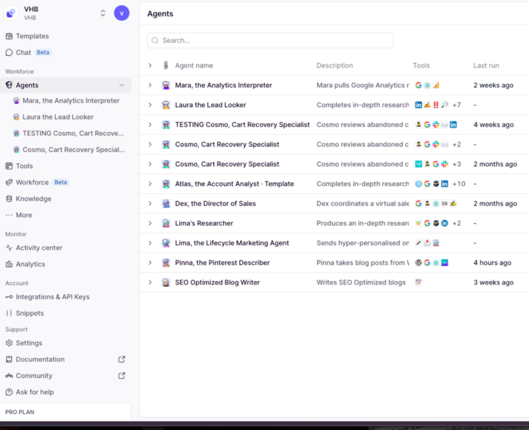529x430 pixels.
Task: Click Ask for help in sidebar
Action: 34,392
